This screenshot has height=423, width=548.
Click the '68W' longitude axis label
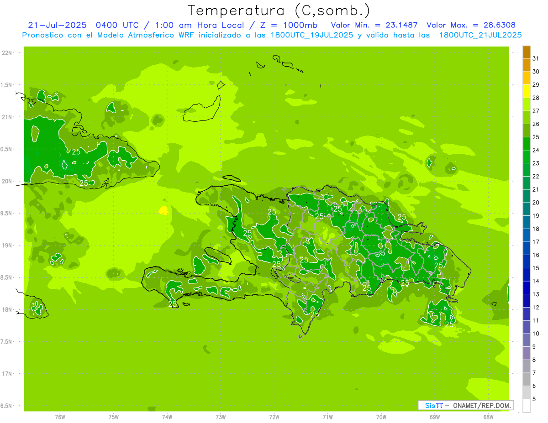pyautogui.click(x=488, y=417)
